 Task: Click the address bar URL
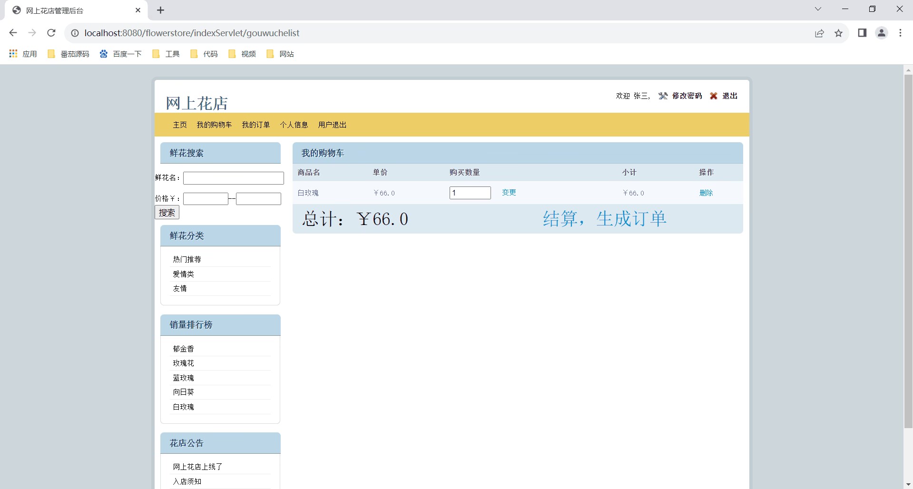[192, 33]
